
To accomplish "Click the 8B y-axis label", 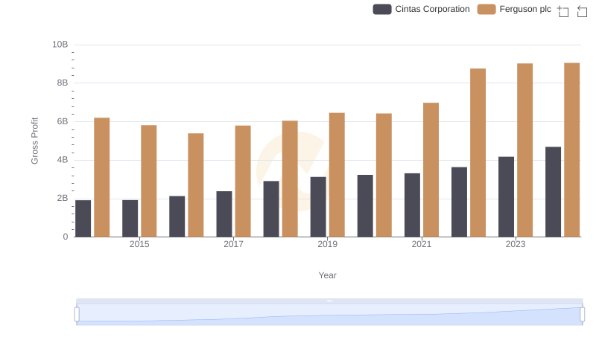I will (x=63, y=83).
